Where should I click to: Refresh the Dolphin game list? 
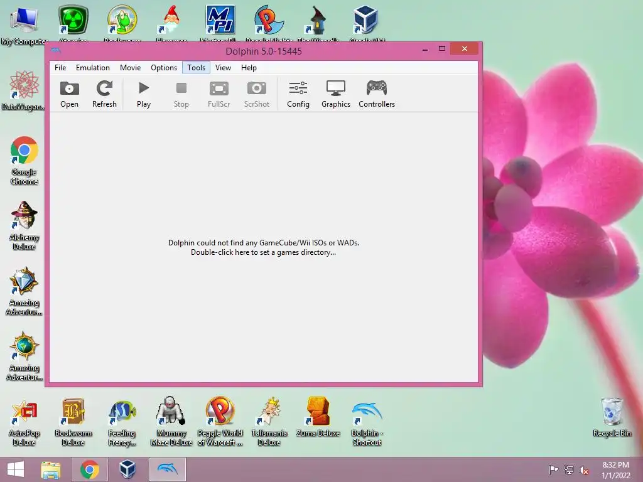(104, 94)
